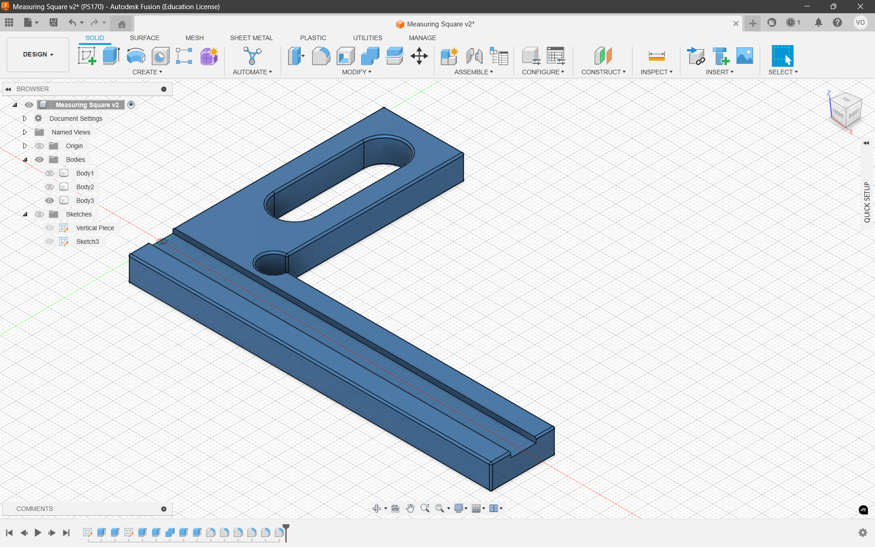Image resolution: width=875 pixels, height=547 pixels.
Task: Switch to the SURFACE tab
Action: point(144,38)
